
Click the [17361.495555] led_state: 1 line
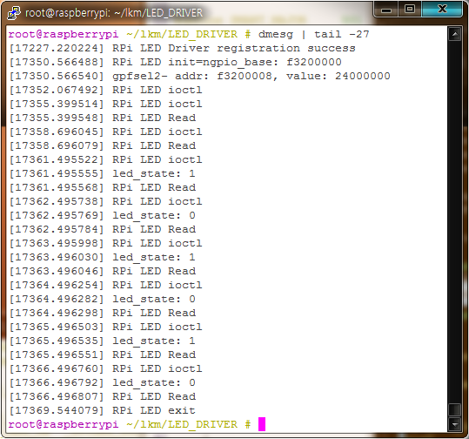(x=103, y=173)
